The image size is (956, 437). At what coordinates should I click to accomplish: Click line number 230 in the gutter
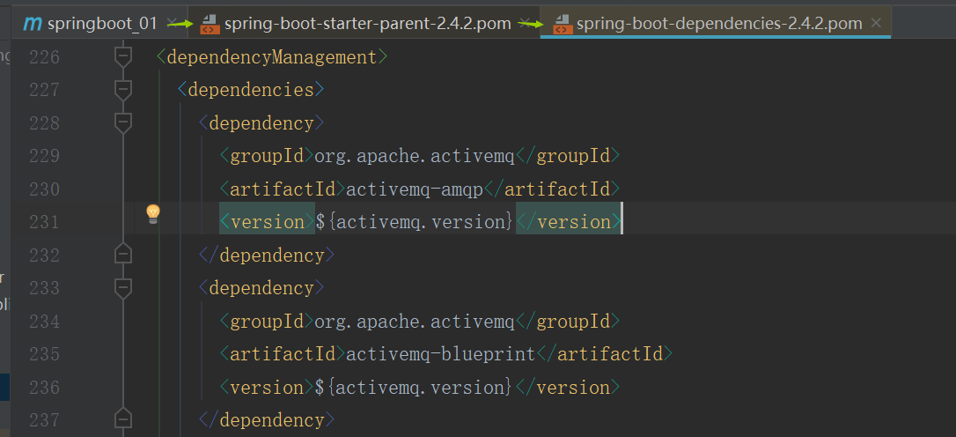tap(45, 189)
